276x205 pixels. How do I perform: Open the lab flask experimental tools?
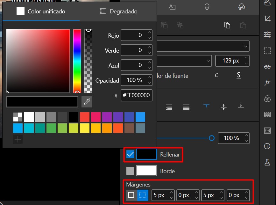point(267,162)
